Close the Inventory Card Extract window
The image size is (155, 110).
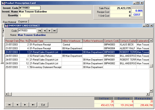click(x=151, y=26)
